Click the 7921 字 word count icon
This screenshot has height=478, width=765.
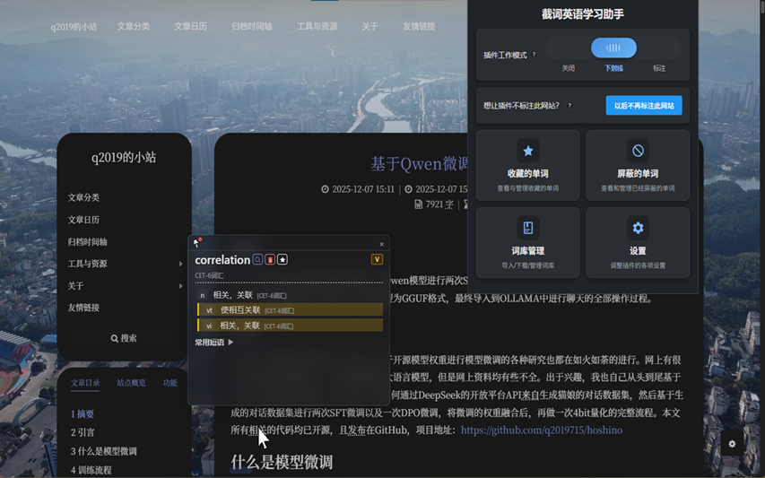click(x=418, y=204)
